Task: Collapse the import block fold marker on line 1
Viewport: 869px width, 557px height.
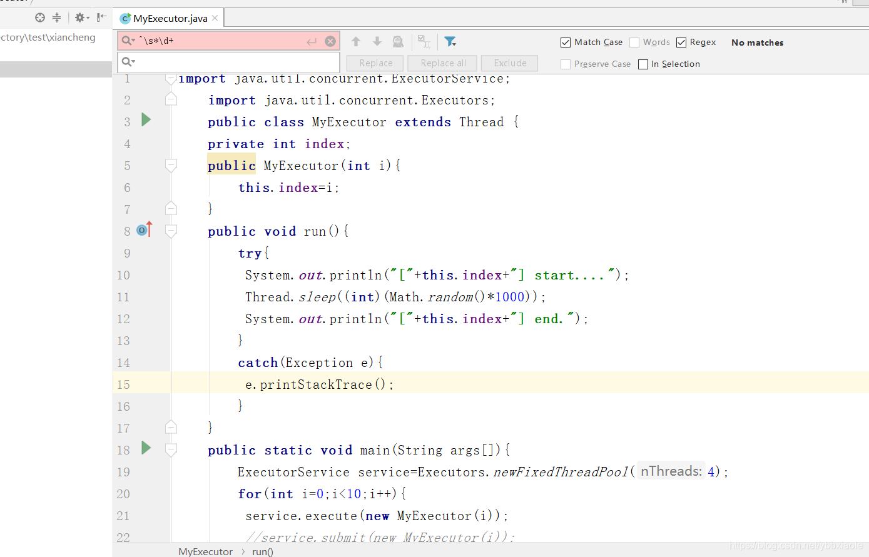Action: coord(171,79)
